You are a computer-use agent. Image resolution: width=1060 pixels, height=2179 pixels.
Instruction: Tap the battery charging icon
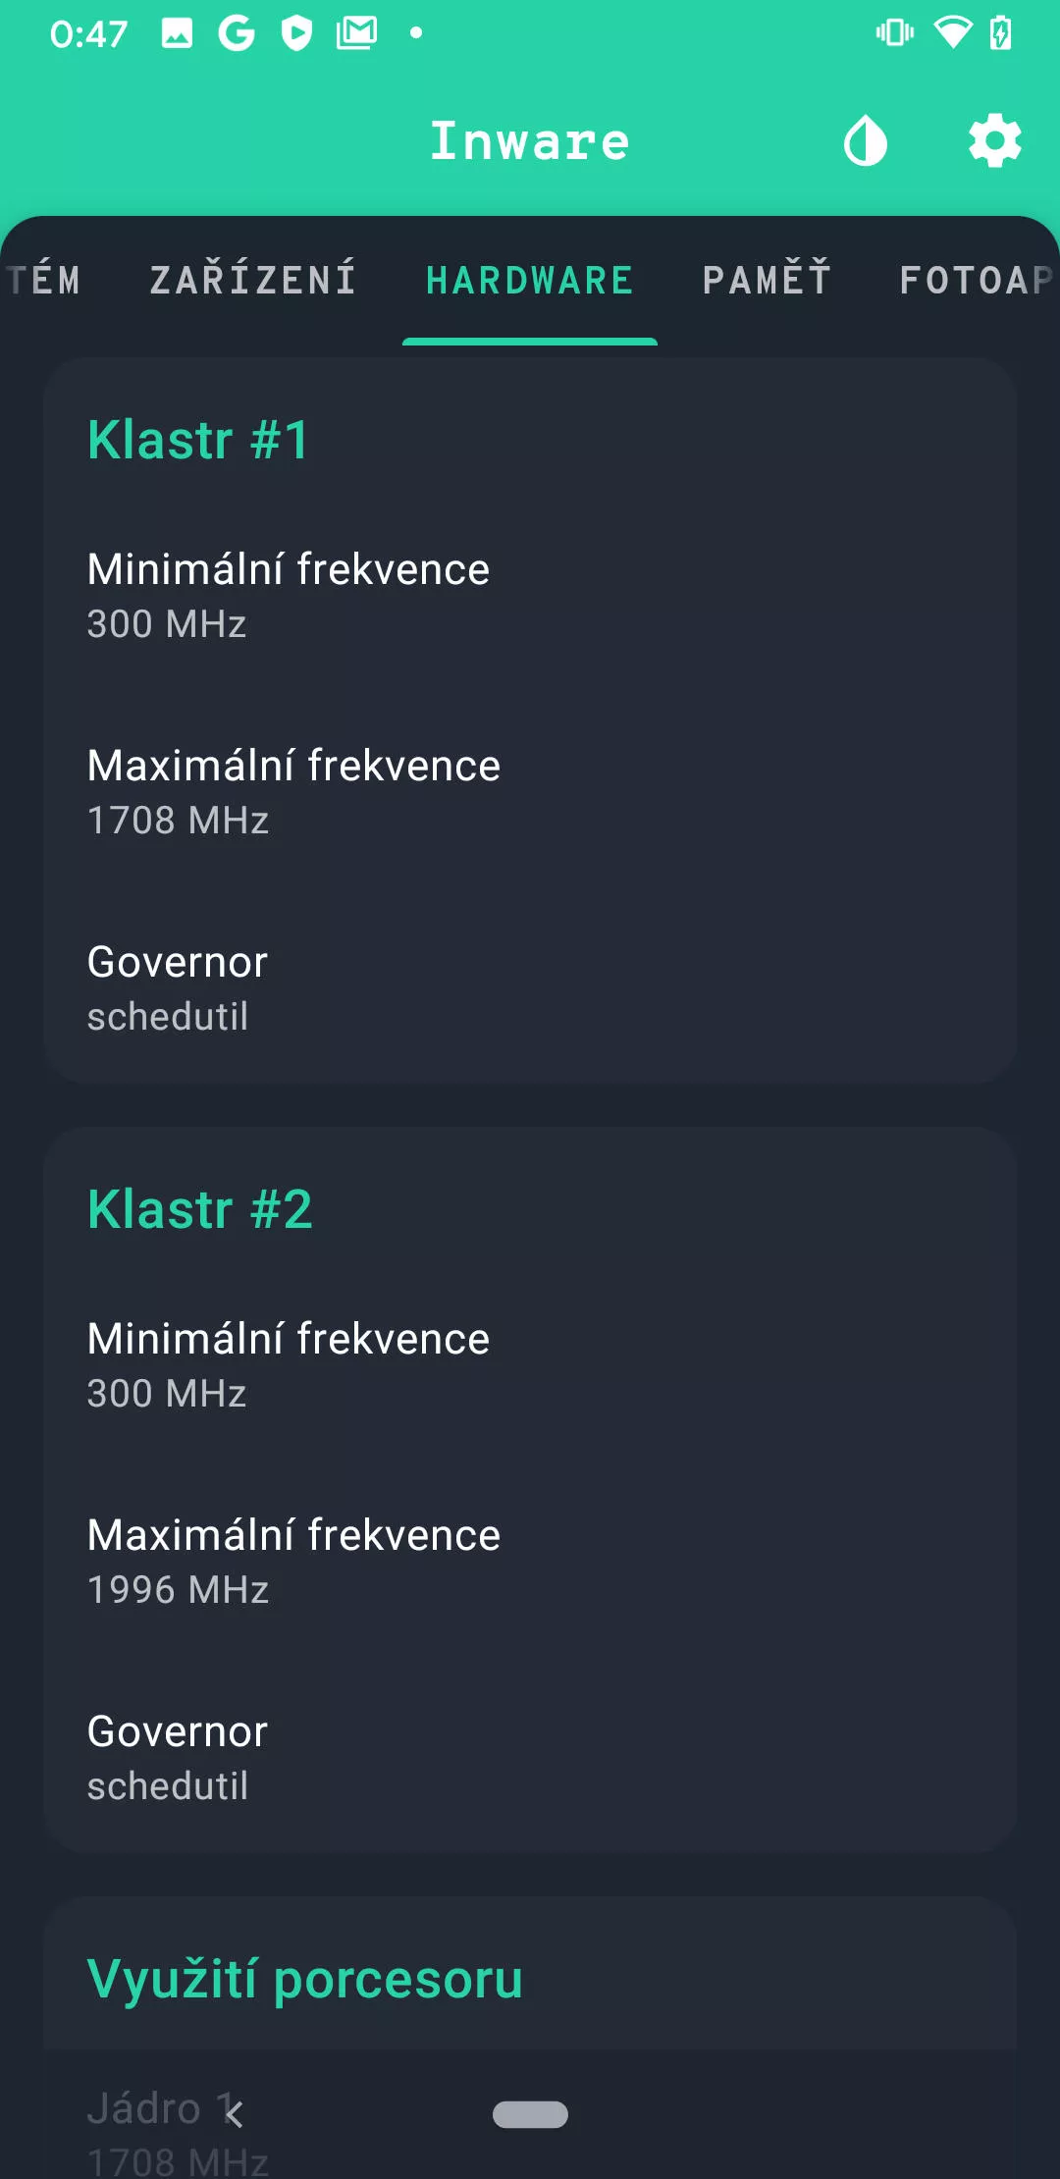[x=1000, y=33]
